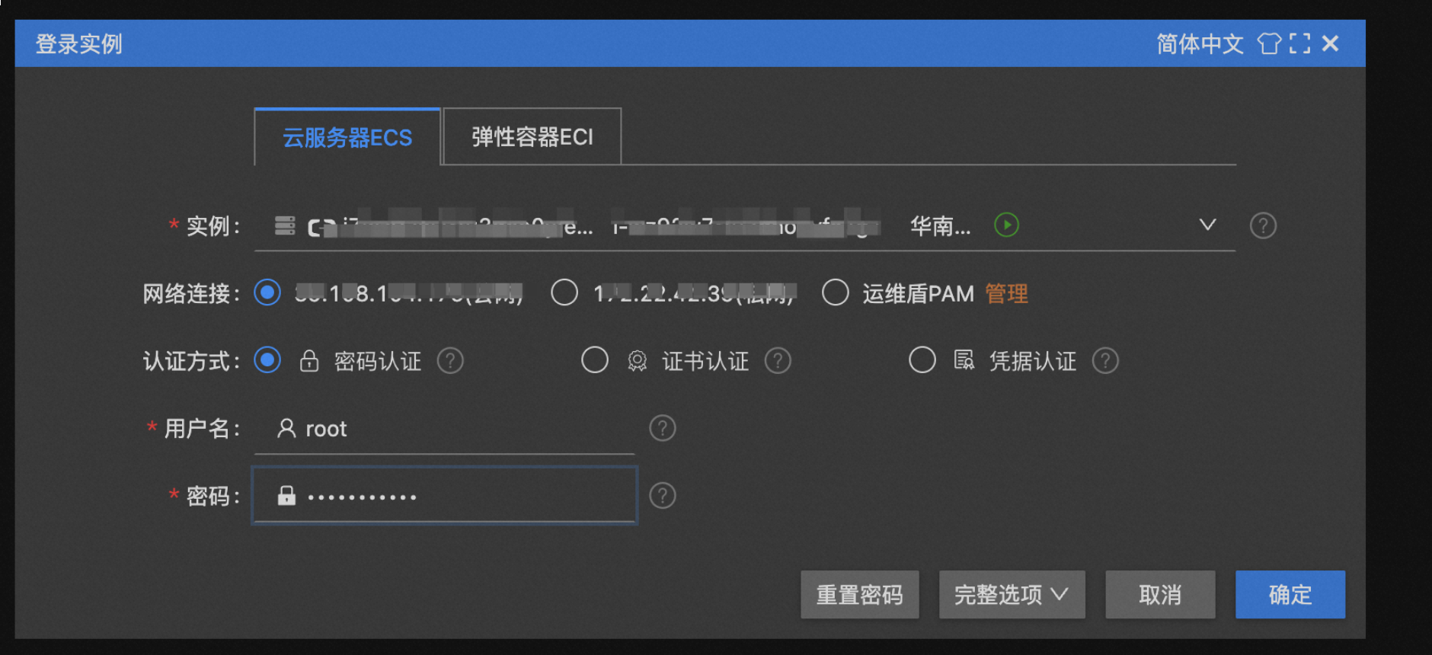Viewport: 1432px width, 655px height.
Task: Choose 密码认证 authentication method
Action: (267, 360)
